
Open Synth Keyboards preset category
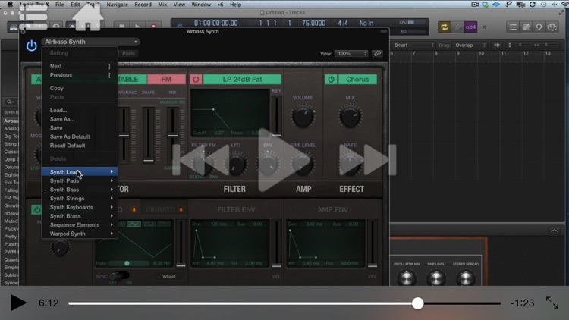coord(80,207)
